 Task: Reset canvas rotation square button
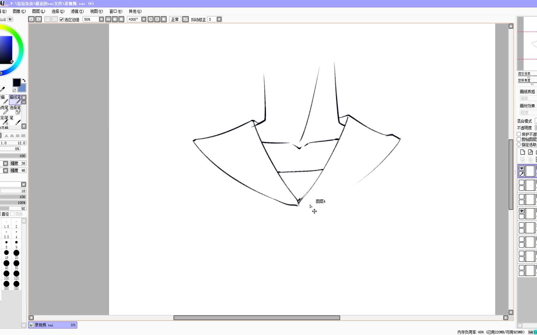(164, 19)
